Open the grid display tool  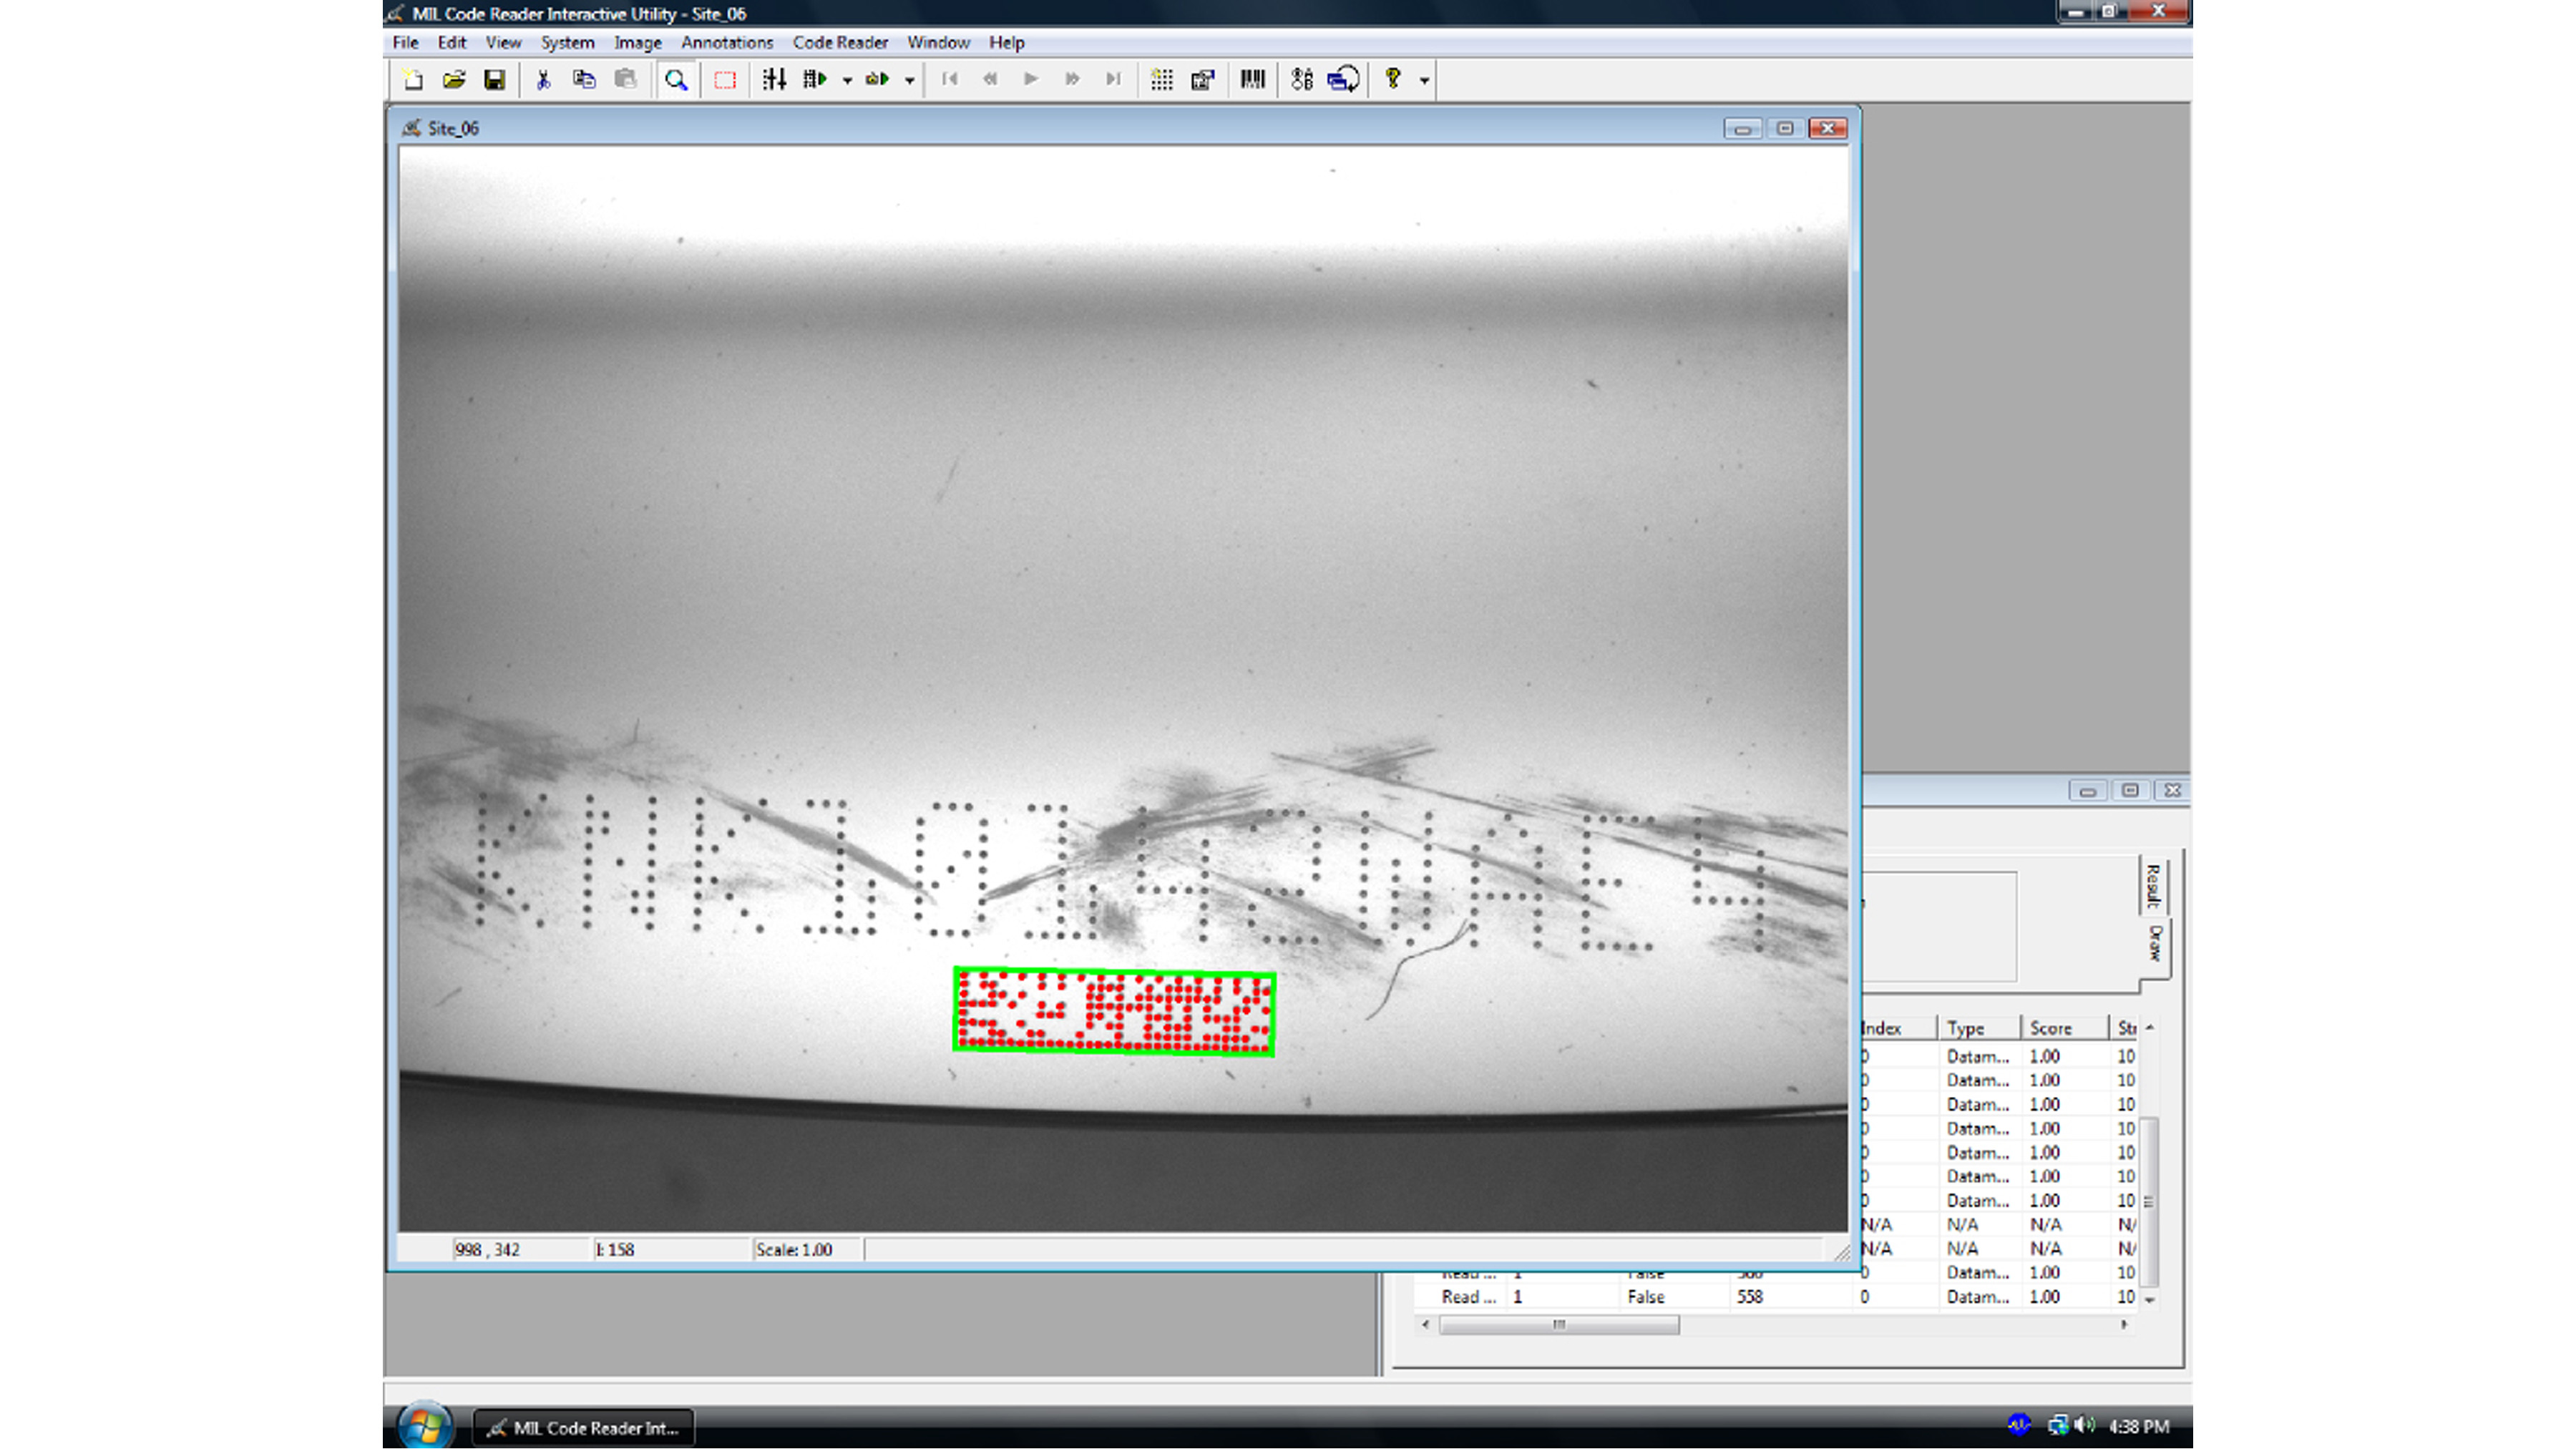click(x=1163, y=80)
